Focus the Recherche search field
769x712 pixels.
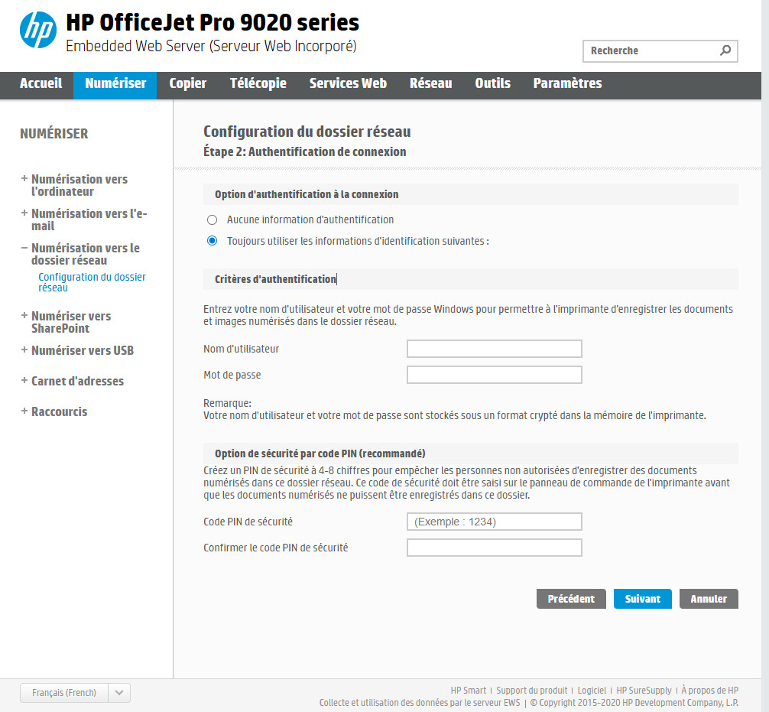pos(660,51)
